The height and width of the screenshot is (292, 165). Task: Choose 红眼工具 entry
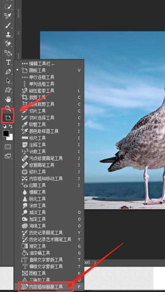49,185
